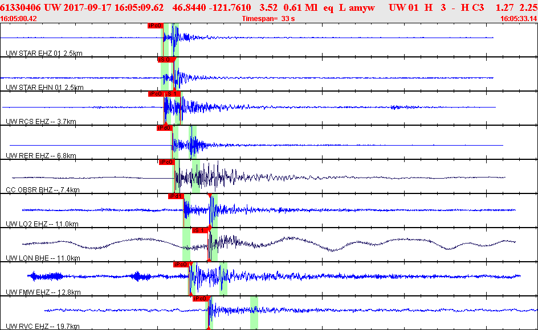The image size is (538, 330).
Task: Click the 'UW 01 H 3 - H C3' text
Action: pyautogui.click(x=437, y=7)
